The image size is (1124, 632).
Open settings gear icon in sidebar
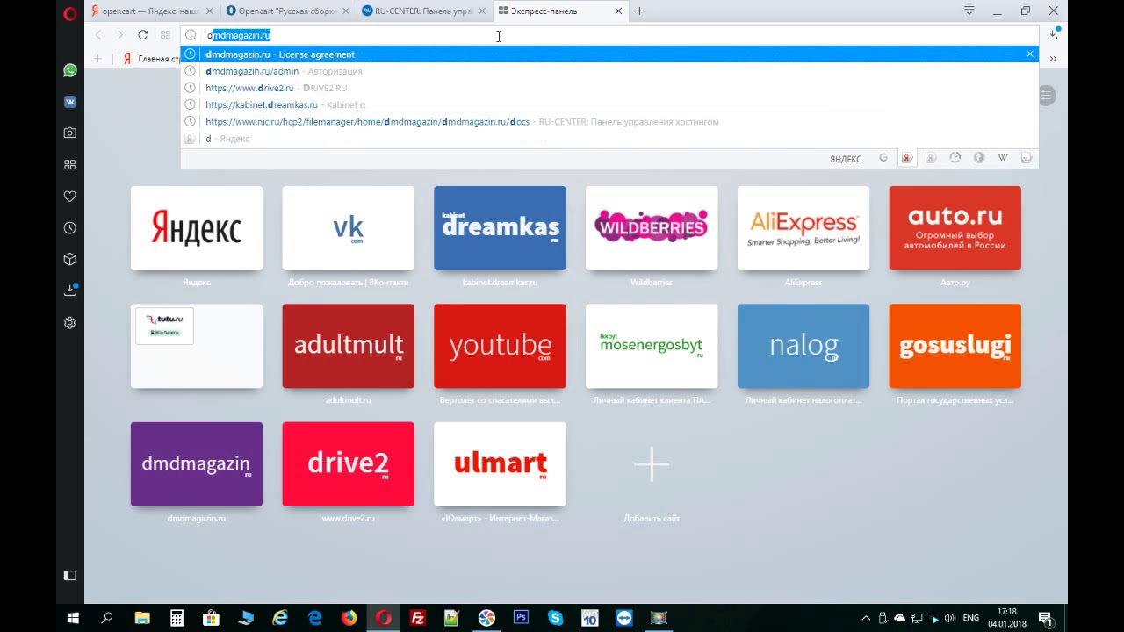point(70,323)
